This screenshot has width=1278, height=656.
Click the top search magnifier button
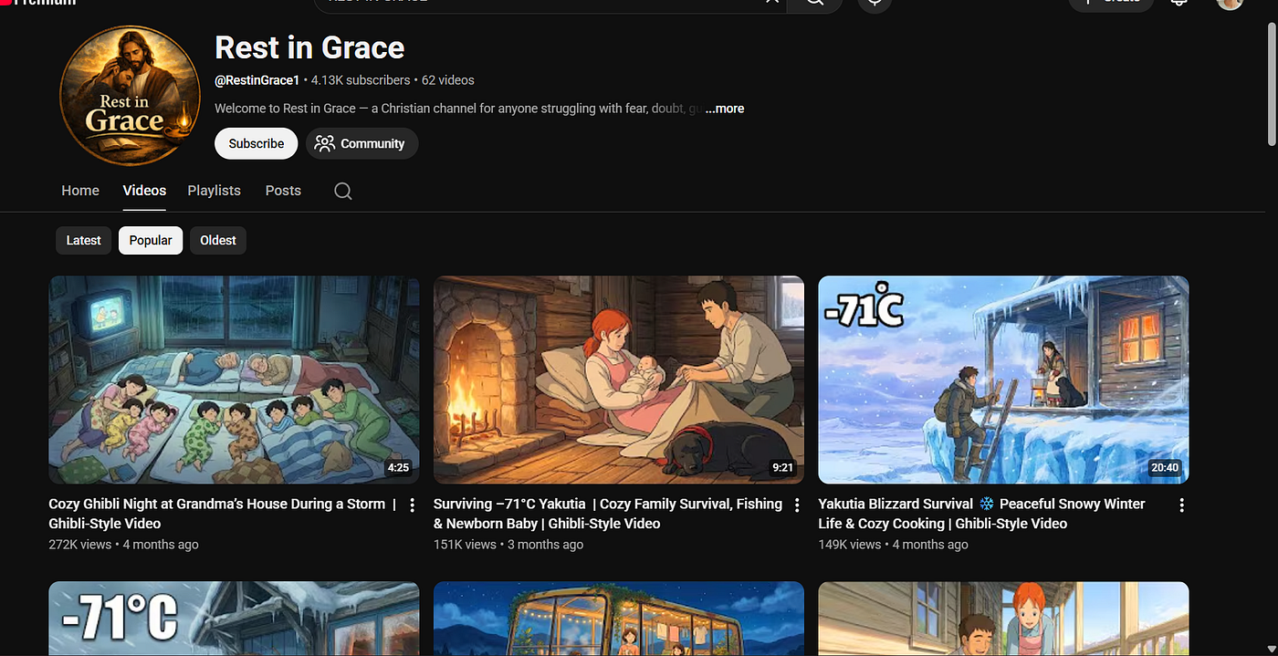click(814, 3)
